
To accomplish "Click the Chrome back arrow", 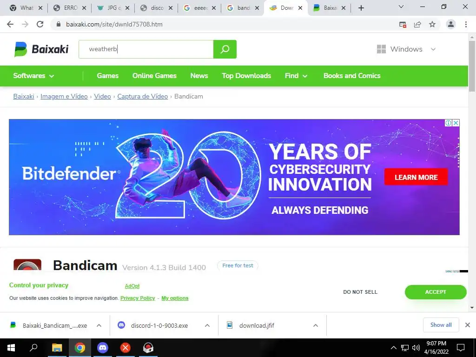I will click(x=10, y=24).
